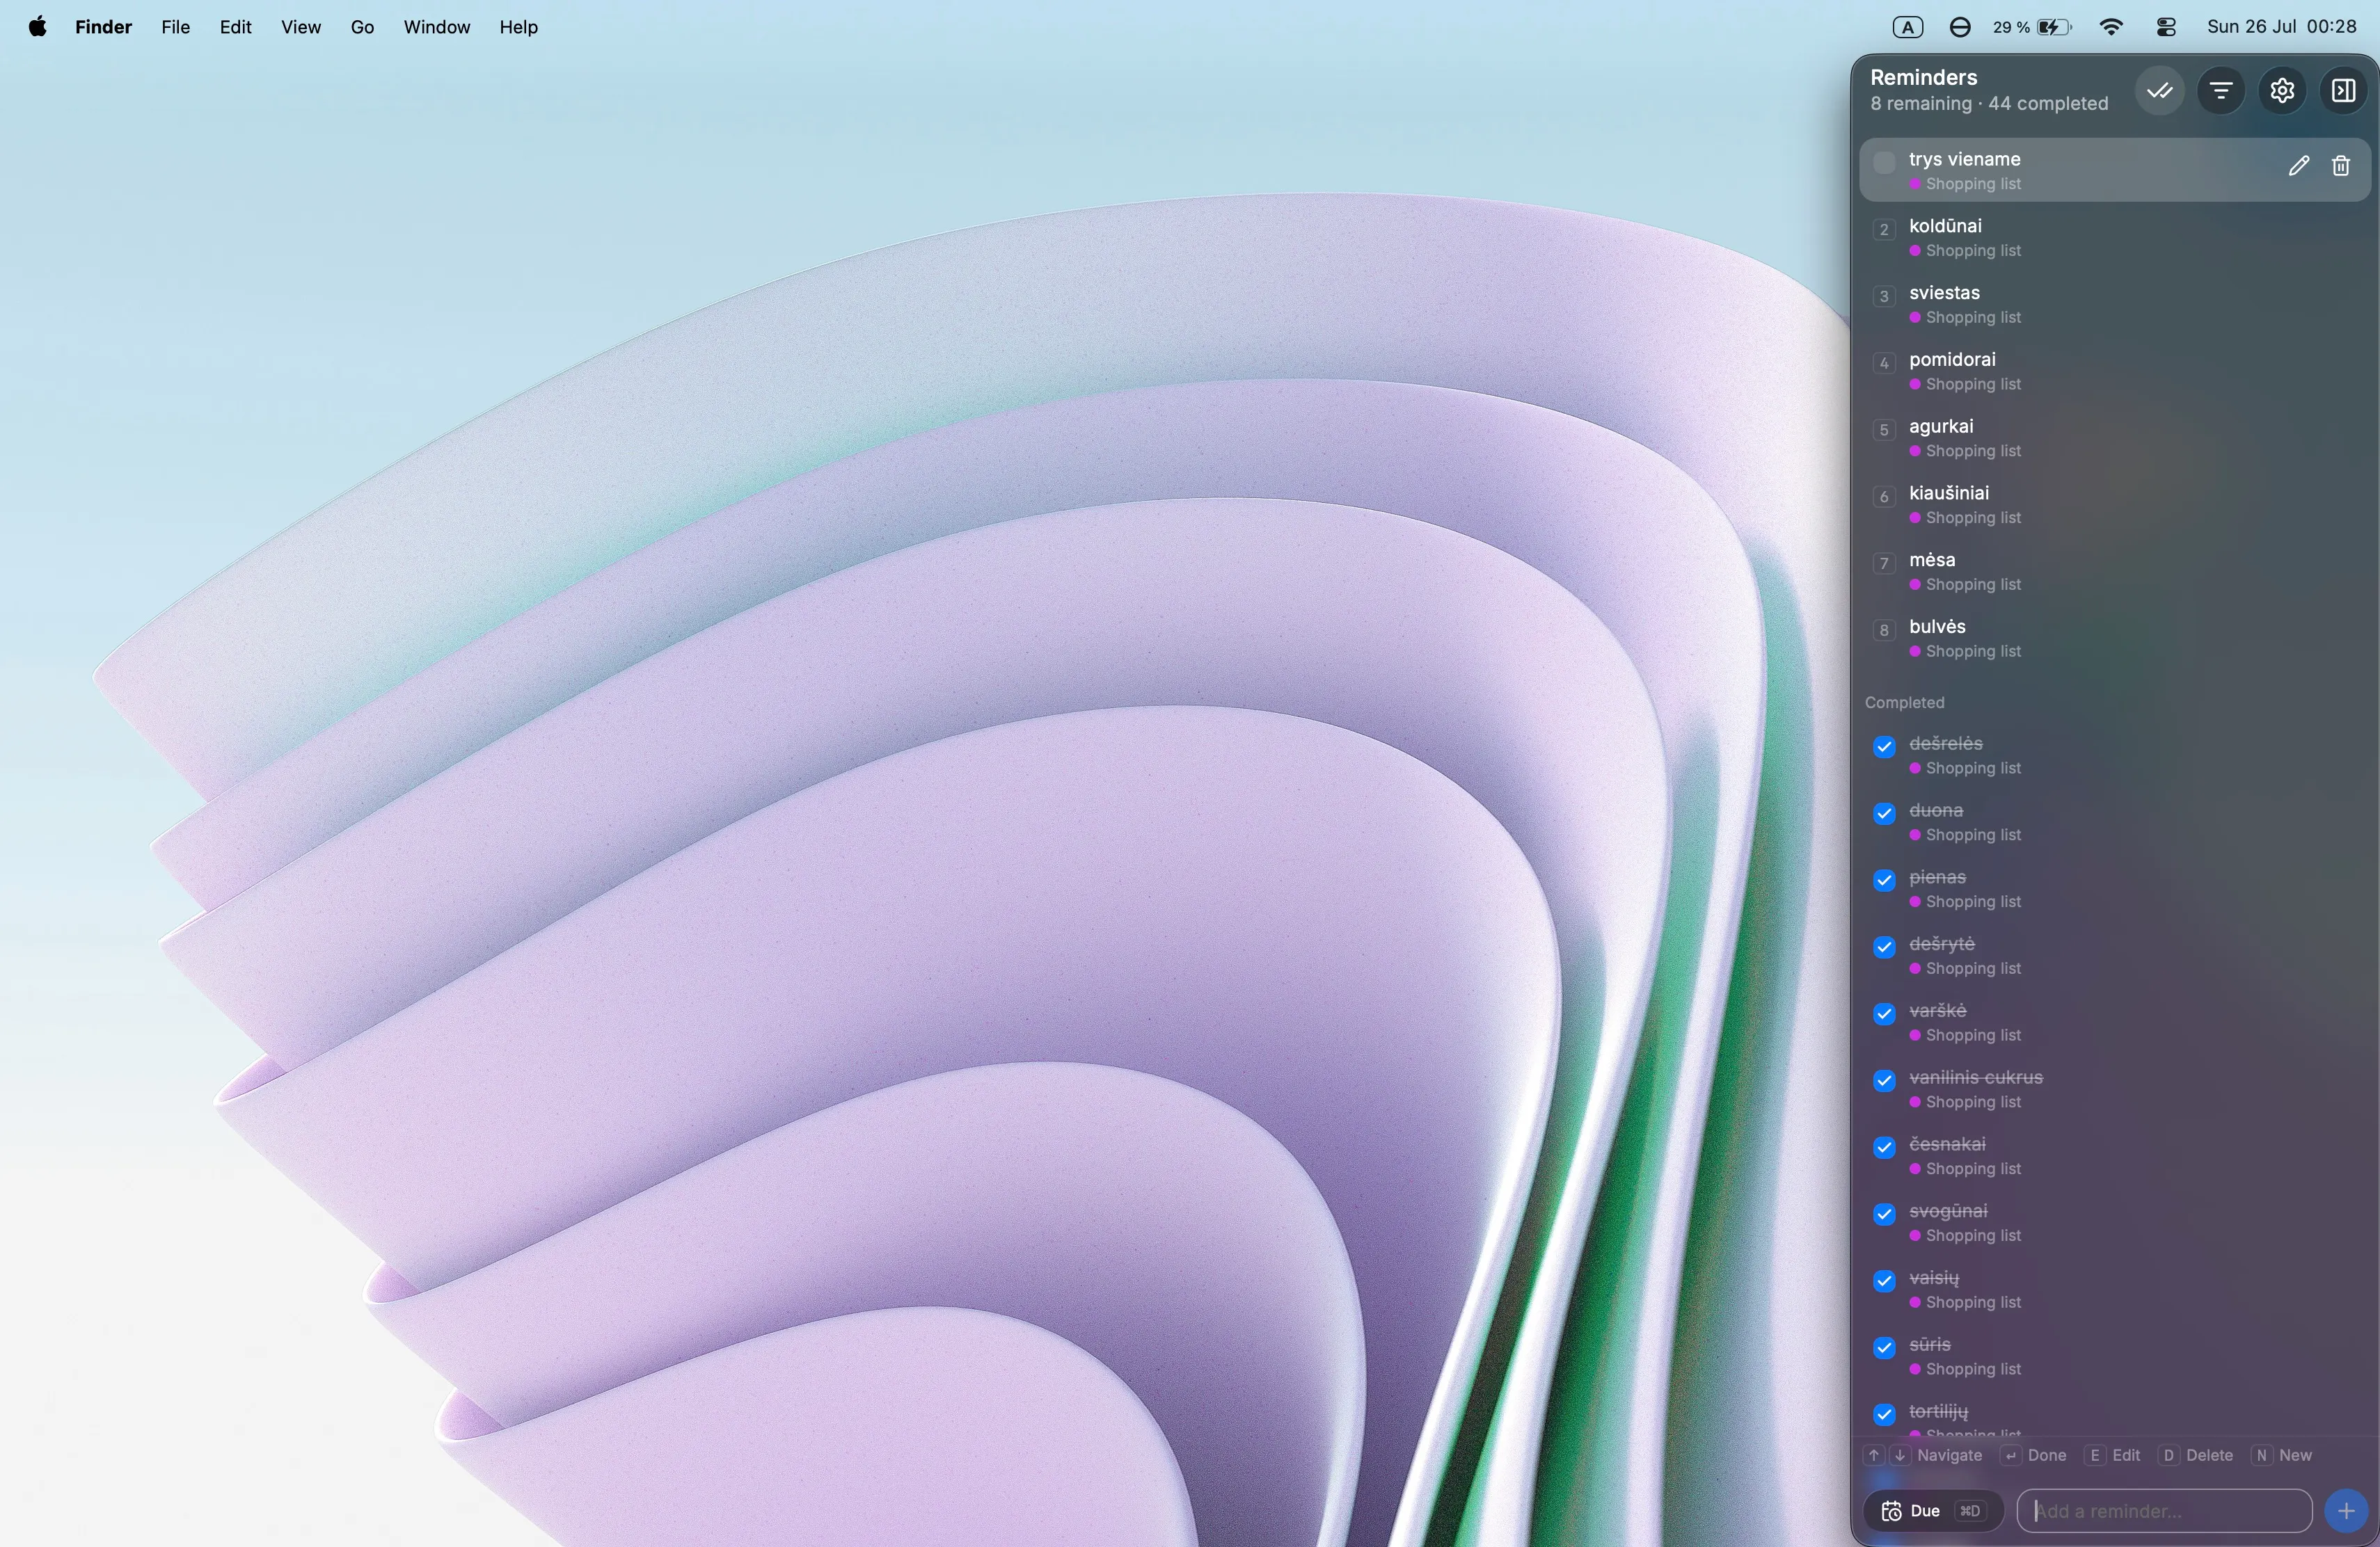Screen dimensions: 2380x1547
Task: Delete 'trys viename' with trash icon
Action: 2340,166
